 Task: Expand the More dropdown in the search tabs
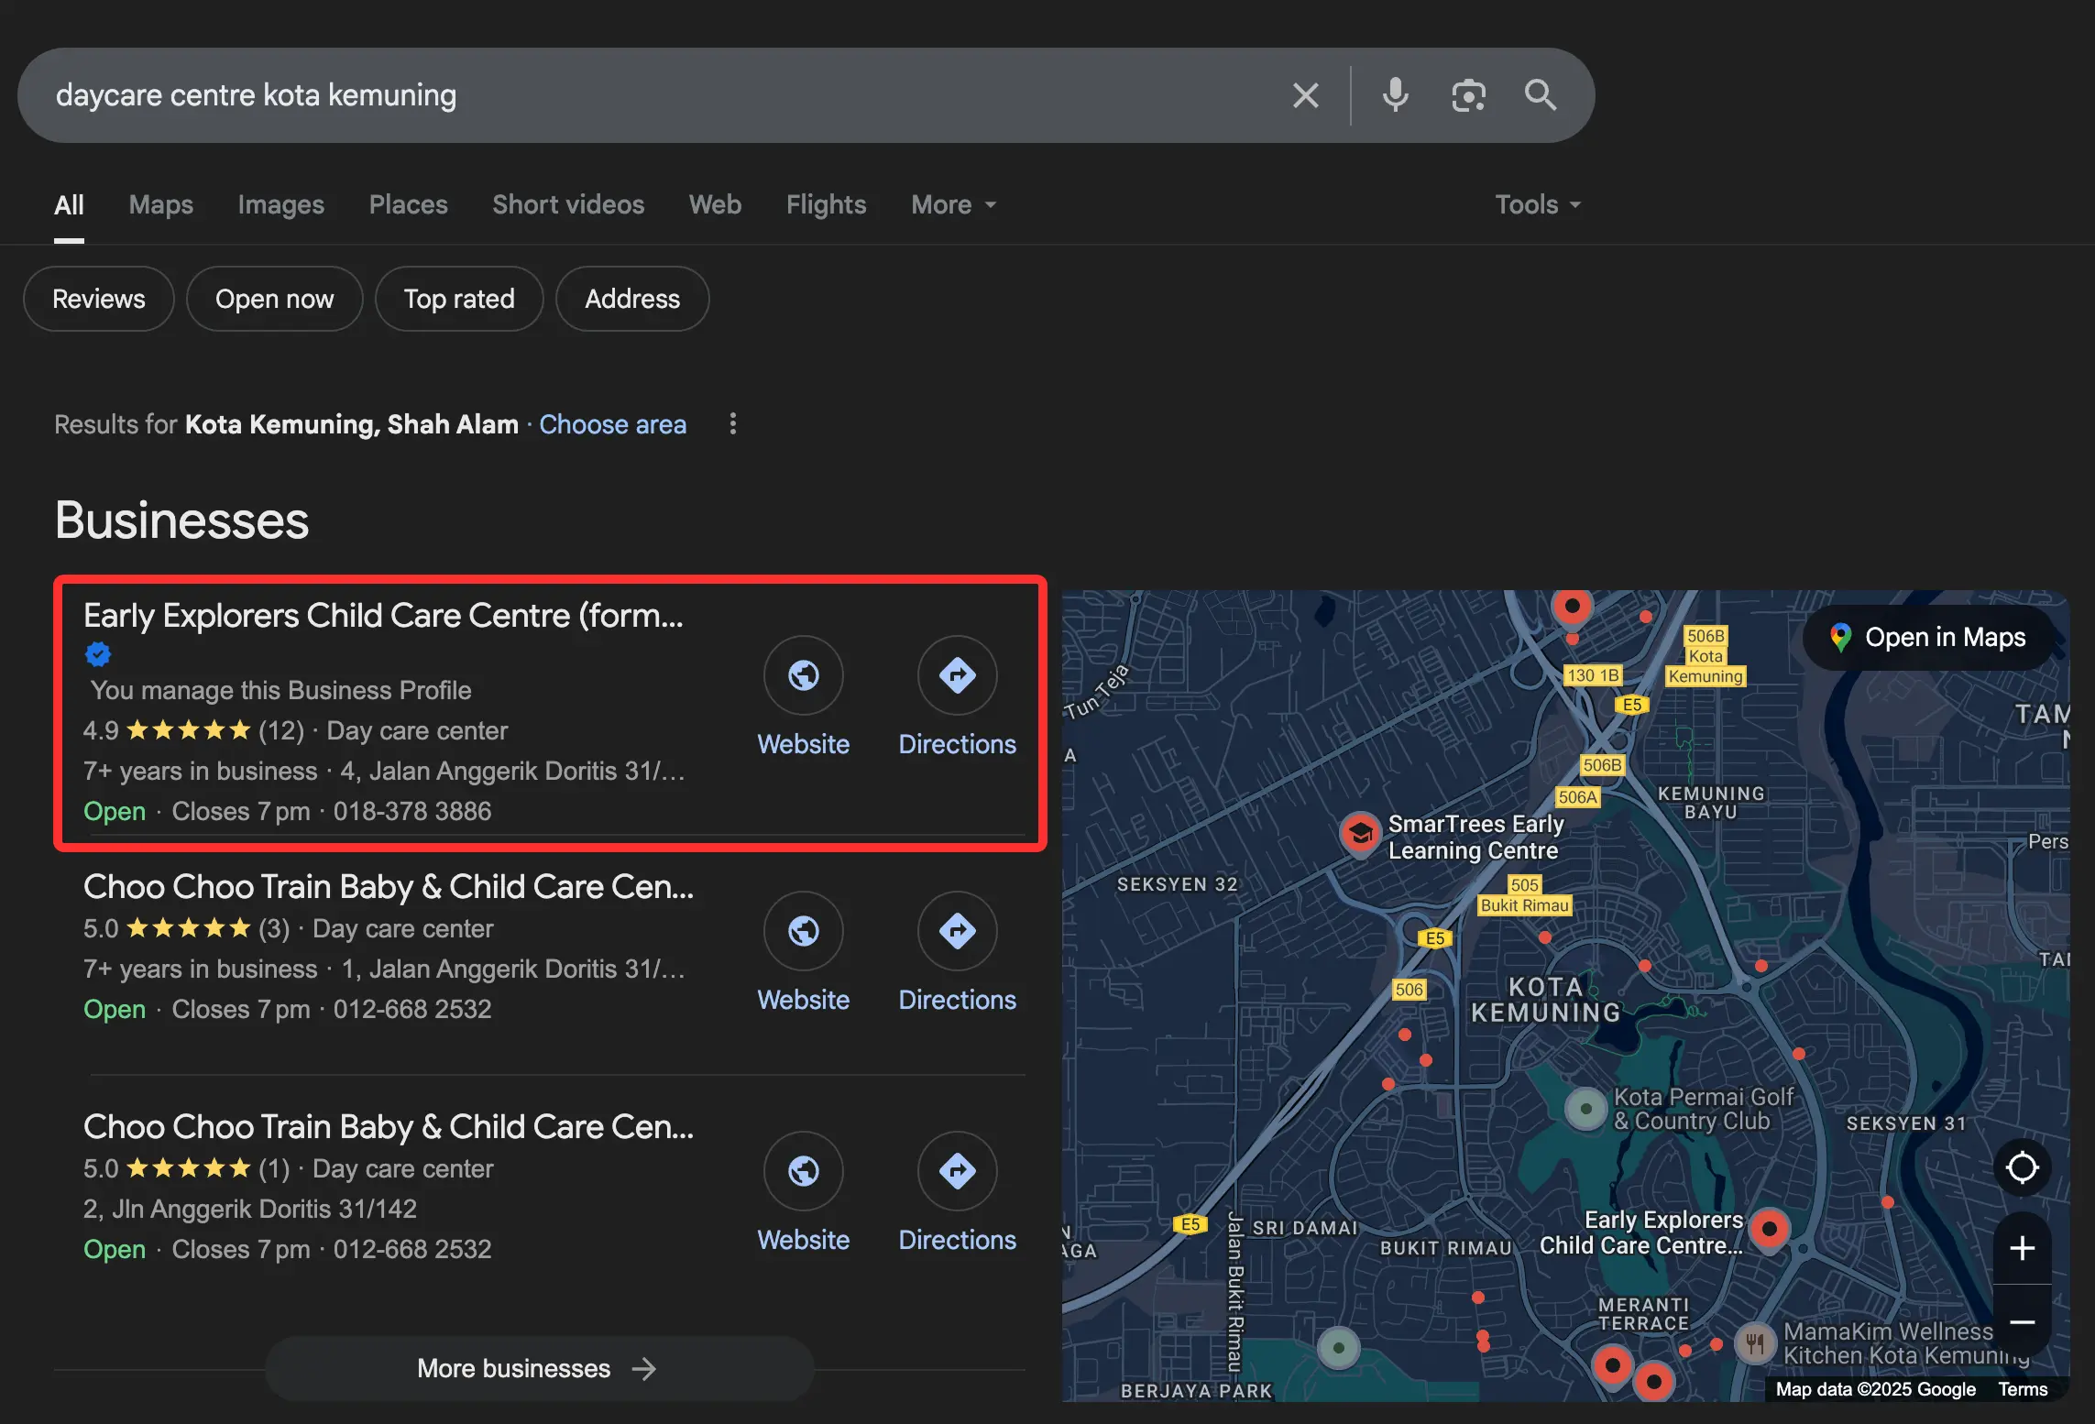pyautogui.click(x=953, y=205)
